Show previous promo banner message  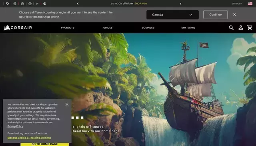tap(78, 4)
